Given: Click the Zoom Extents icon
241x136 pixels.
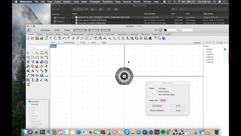Looking at the screenshot, I should 87,38.
